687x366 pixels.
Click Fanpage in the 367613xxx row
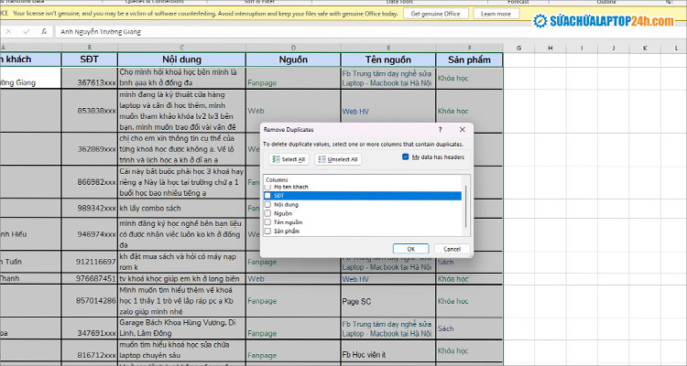(293, 78)
